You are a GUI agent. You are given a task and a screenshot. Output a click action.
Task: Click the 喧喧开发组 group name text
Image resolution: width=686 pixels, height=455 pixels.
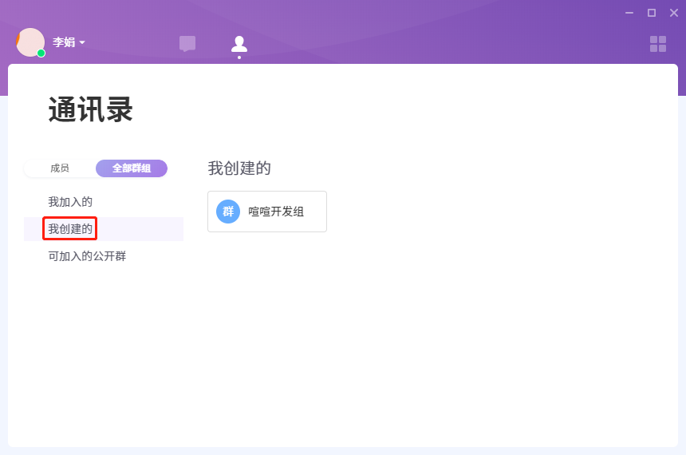[x=276, y=212]
